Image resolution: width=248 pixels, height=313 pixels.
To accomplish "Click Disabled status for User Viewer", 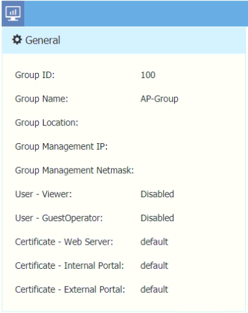I will tap(157, 194).
